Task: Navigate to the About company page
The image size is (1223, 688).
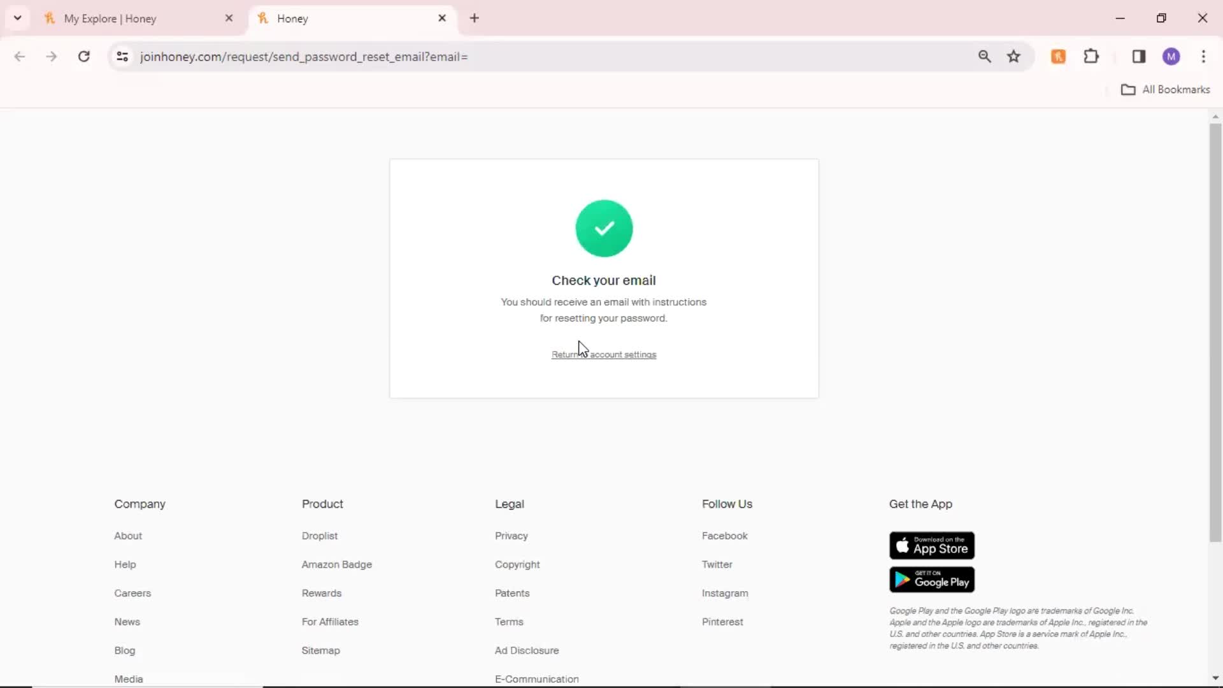Action: click(x=127, y=535)
